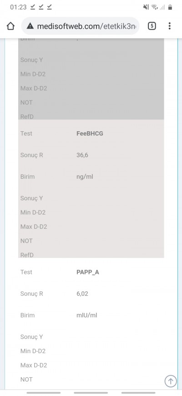The height and width of the screenshot is (396, 182).
Task: Tap the Wi-Fi status icon
Action: 155,7
